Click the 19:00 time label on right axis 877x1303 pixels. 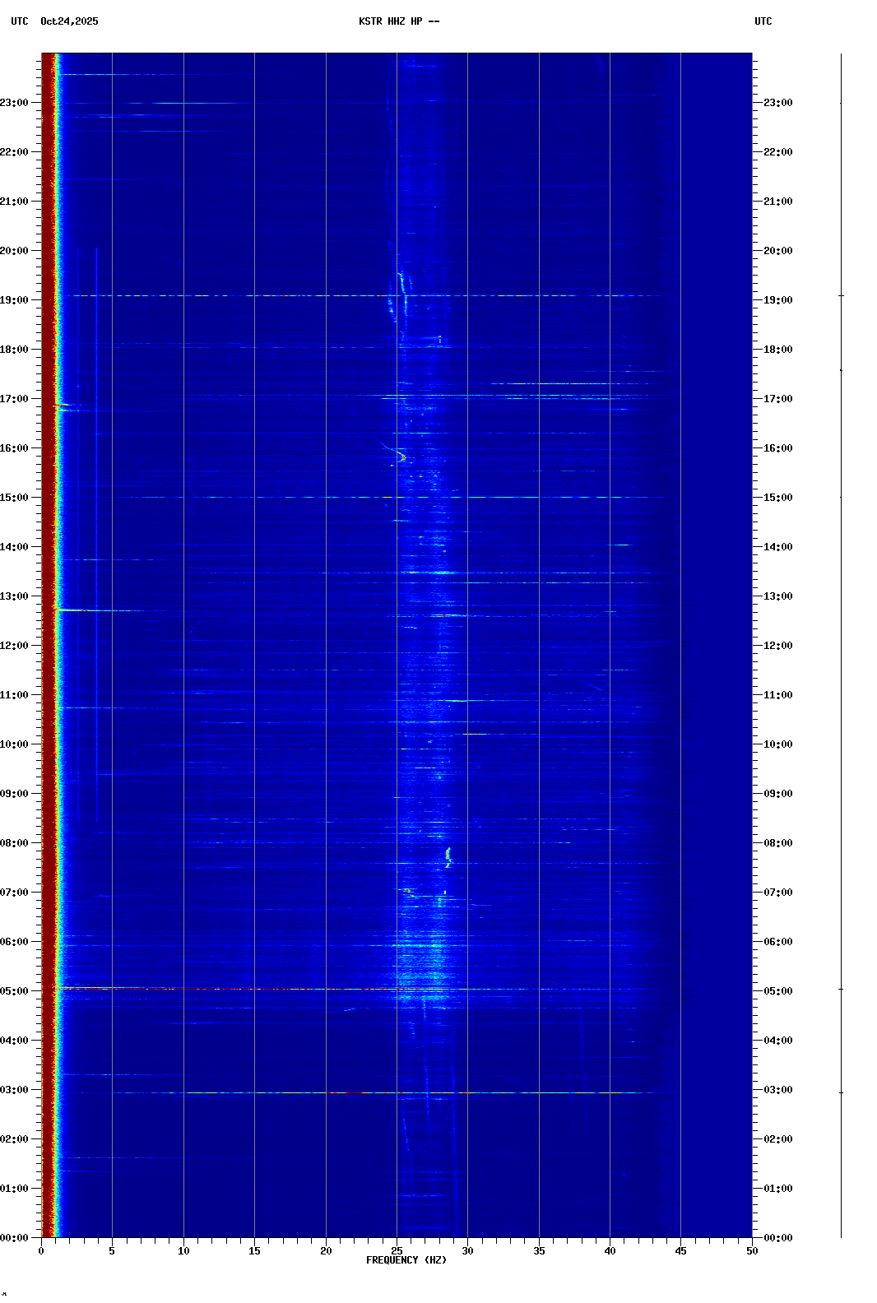click(777, 300)
